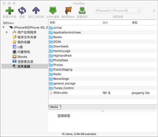Select the iPhone4S device entry in the tree
Image resolution: width=158 pixels, height=137 pixels.
[x=31, y=27]
